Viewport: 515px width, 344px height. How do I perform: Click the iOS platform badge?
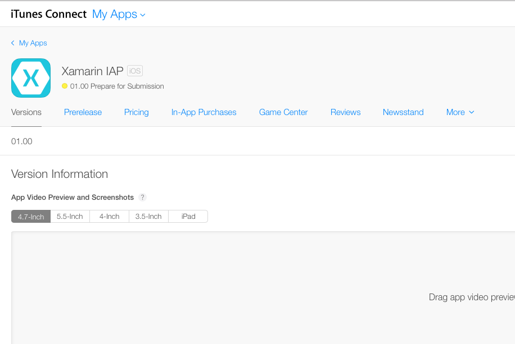134,71
